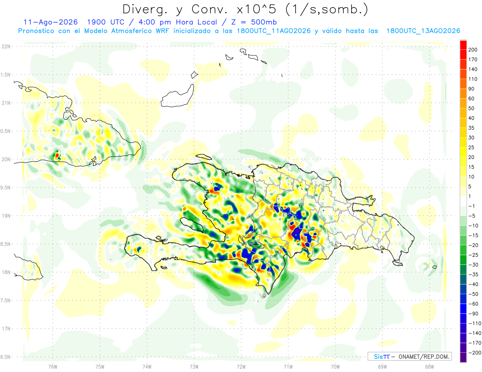This screenshot has width=482, height=372.
Task: Click the positive '90' colorbar value
Action: tap(472, 89)
